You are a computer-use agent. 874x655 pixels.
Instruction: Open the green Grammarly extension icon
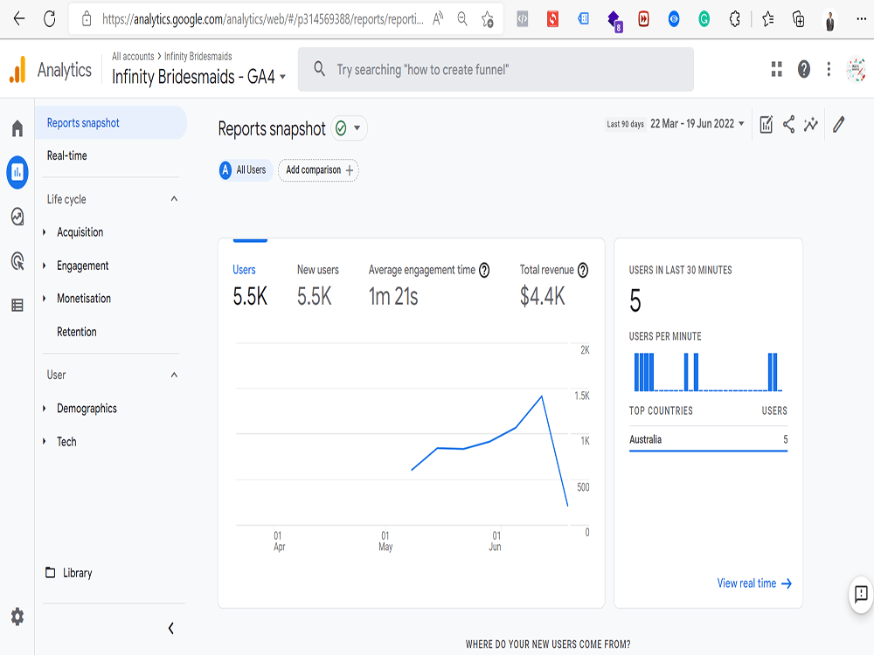click(x=704, y=19)
